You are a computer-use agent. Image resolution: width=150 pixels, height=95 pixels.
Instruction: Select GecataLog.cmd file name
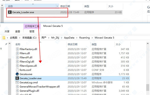pyautogui.click(x=28, y=82)
